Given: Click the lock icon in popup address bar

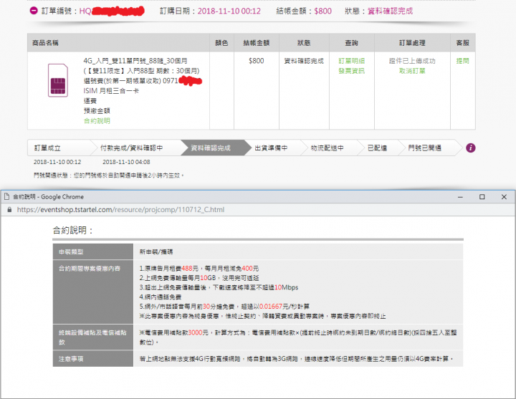Looking at the screenshot, I should pos(9,210).
